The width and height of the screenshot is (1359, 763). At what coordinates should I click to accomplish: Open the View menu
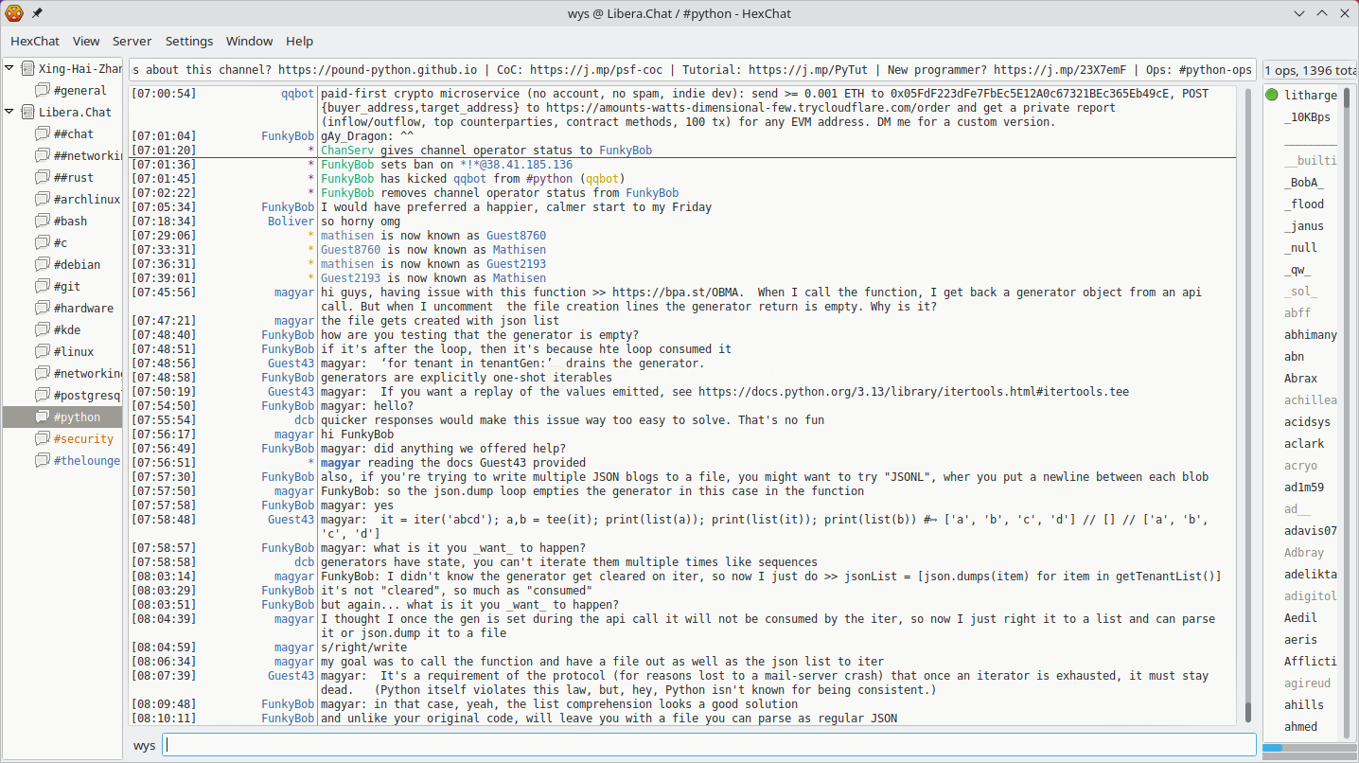86,41
